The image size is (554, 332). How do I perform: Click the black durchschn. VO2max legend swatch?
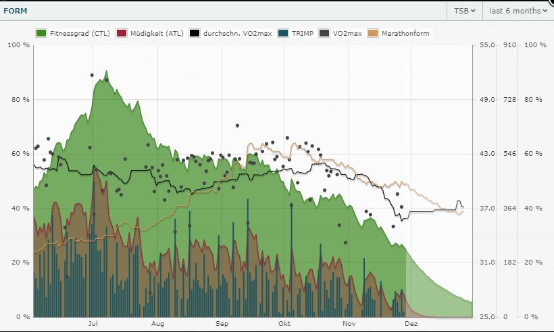point(195,33)
